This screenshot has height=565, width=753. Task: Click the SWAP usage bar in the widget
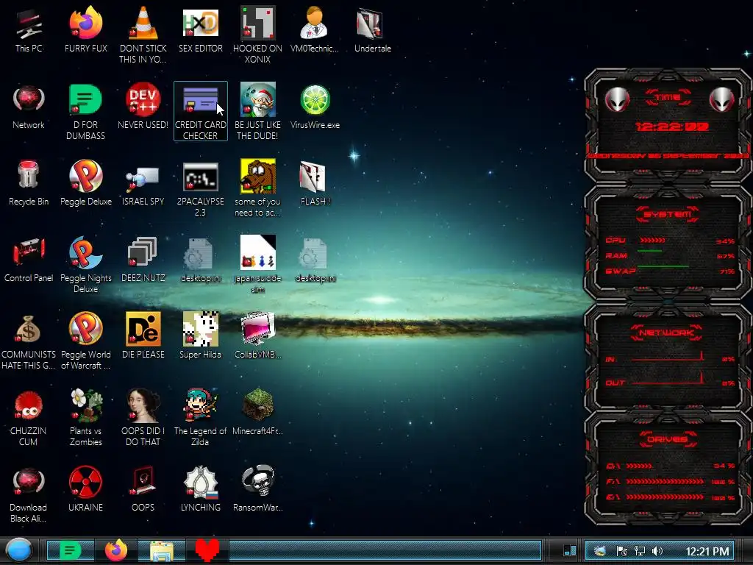coord(663,266)
